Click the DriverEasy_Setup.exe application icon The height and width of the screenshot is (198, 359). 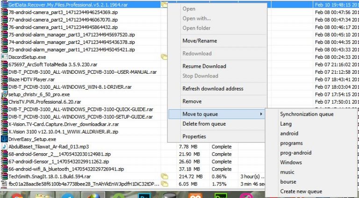tap(4, 139)
